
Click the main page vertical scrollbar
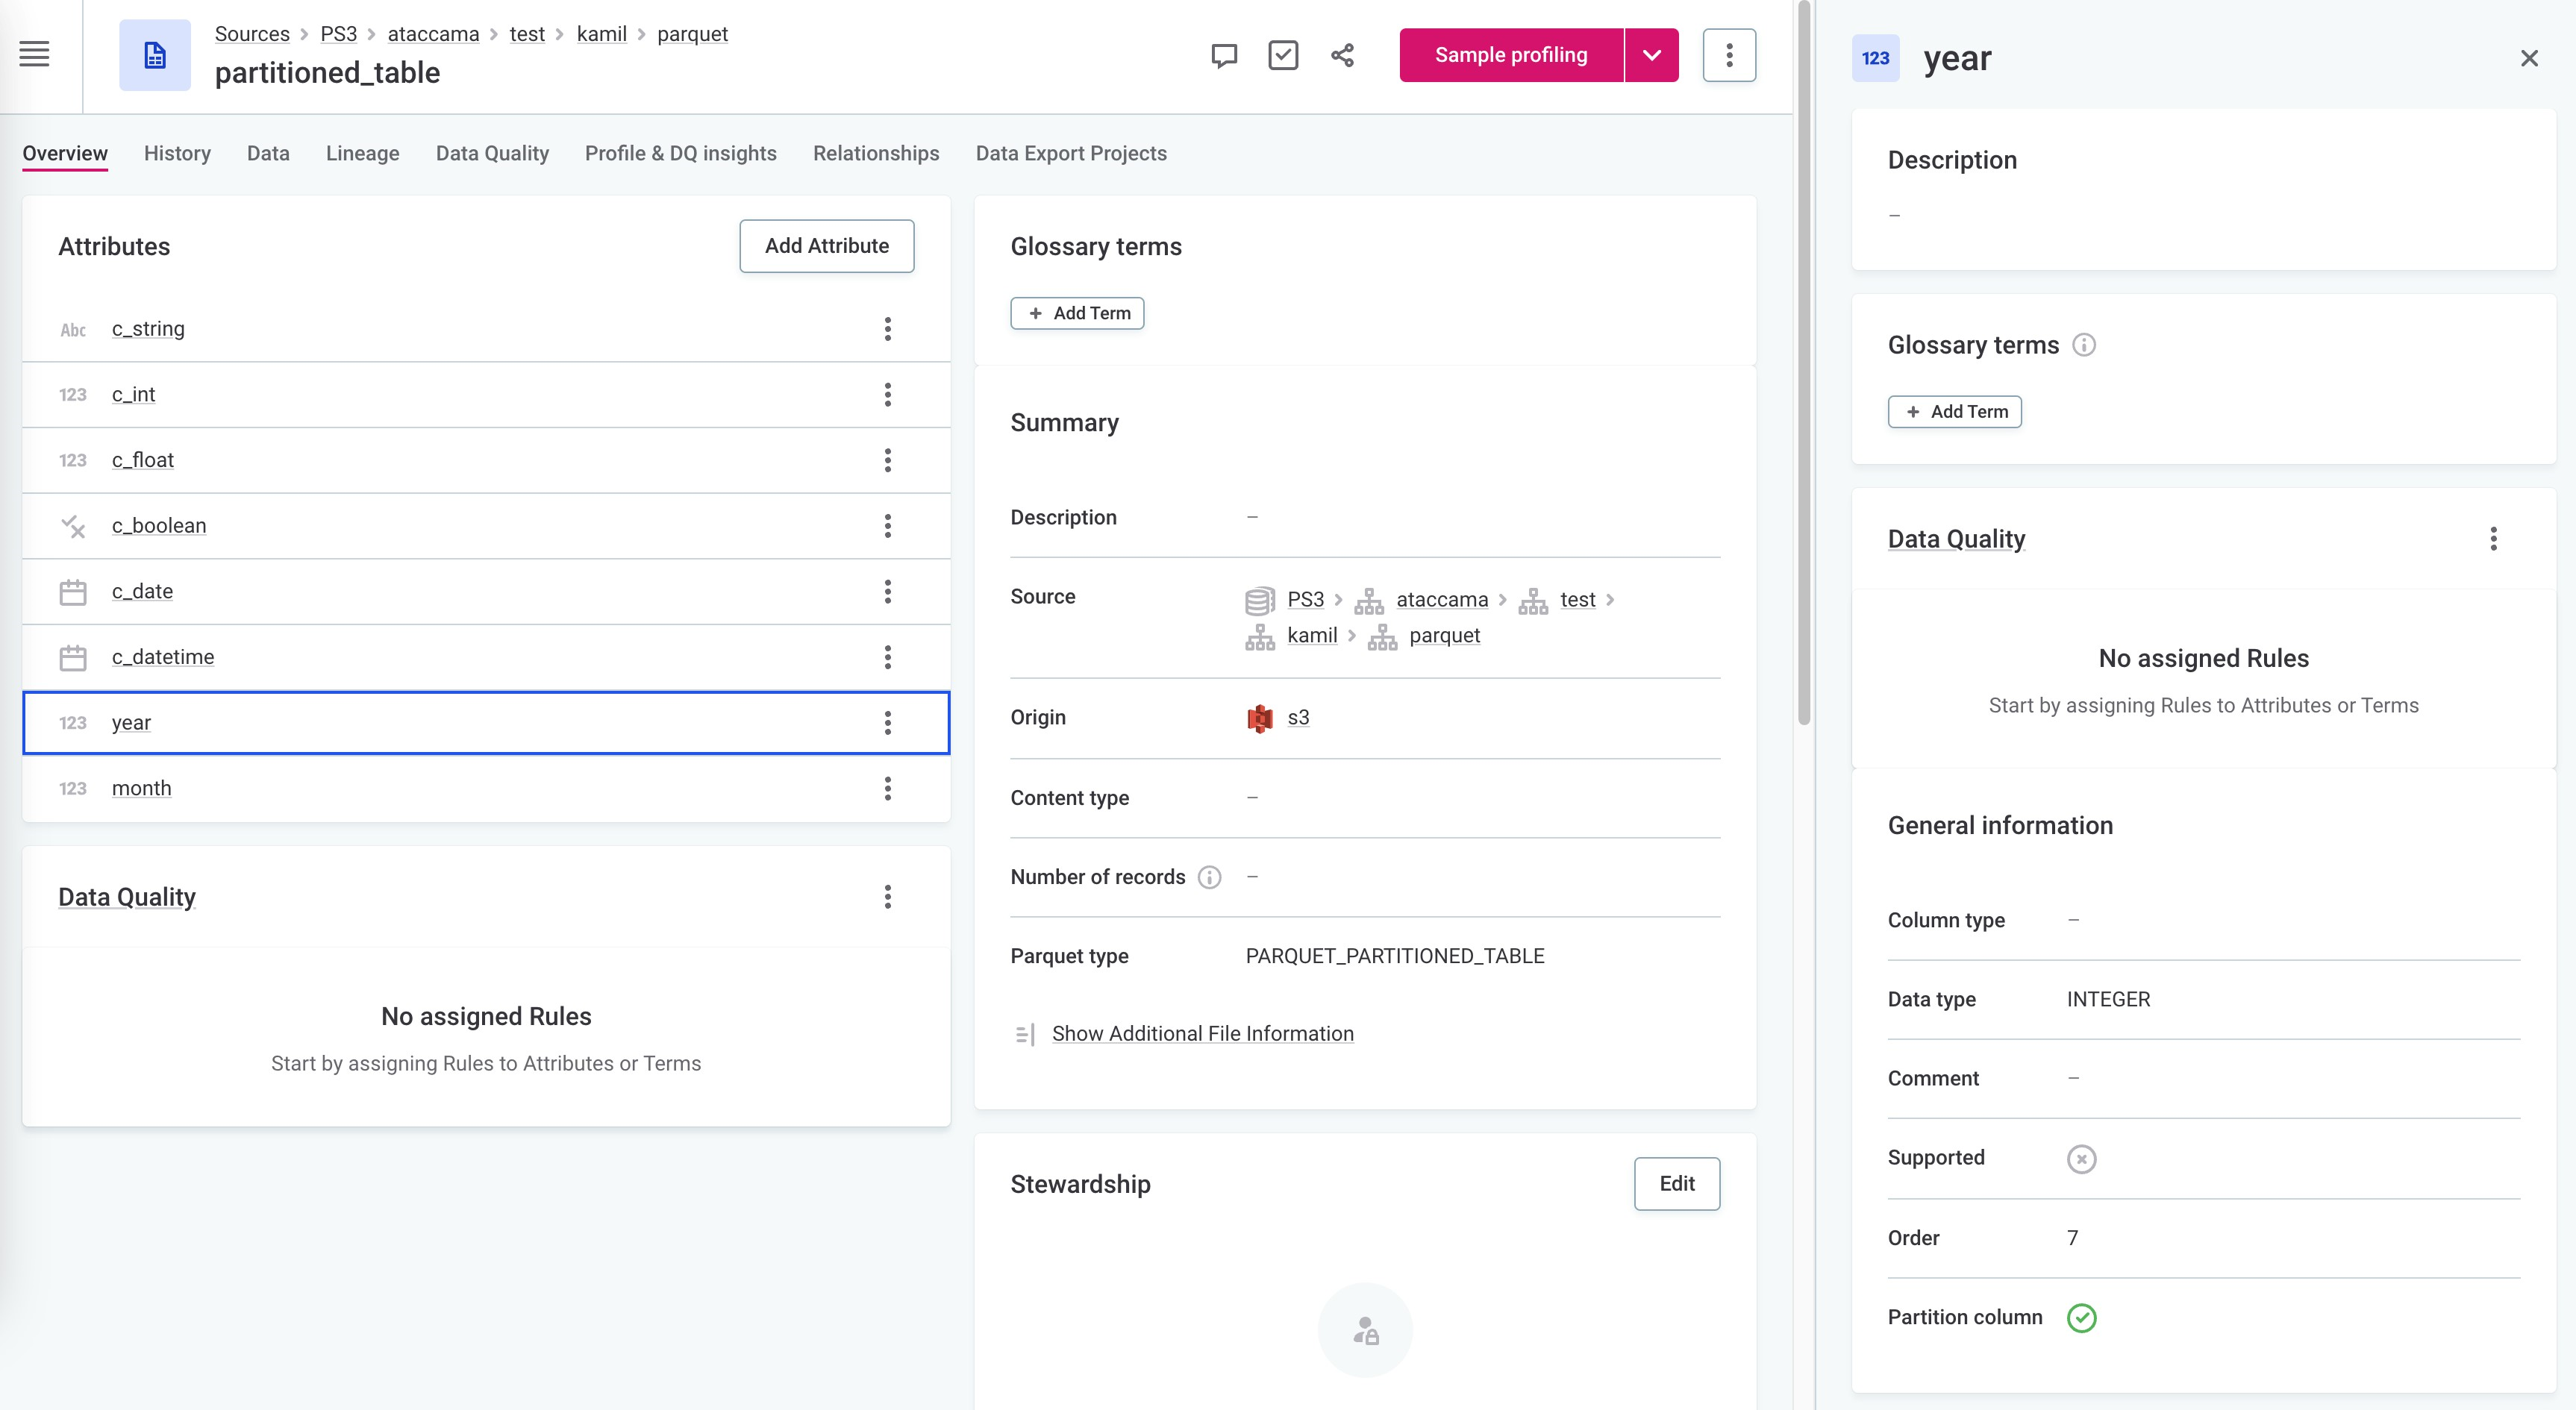click(1803, 360)
